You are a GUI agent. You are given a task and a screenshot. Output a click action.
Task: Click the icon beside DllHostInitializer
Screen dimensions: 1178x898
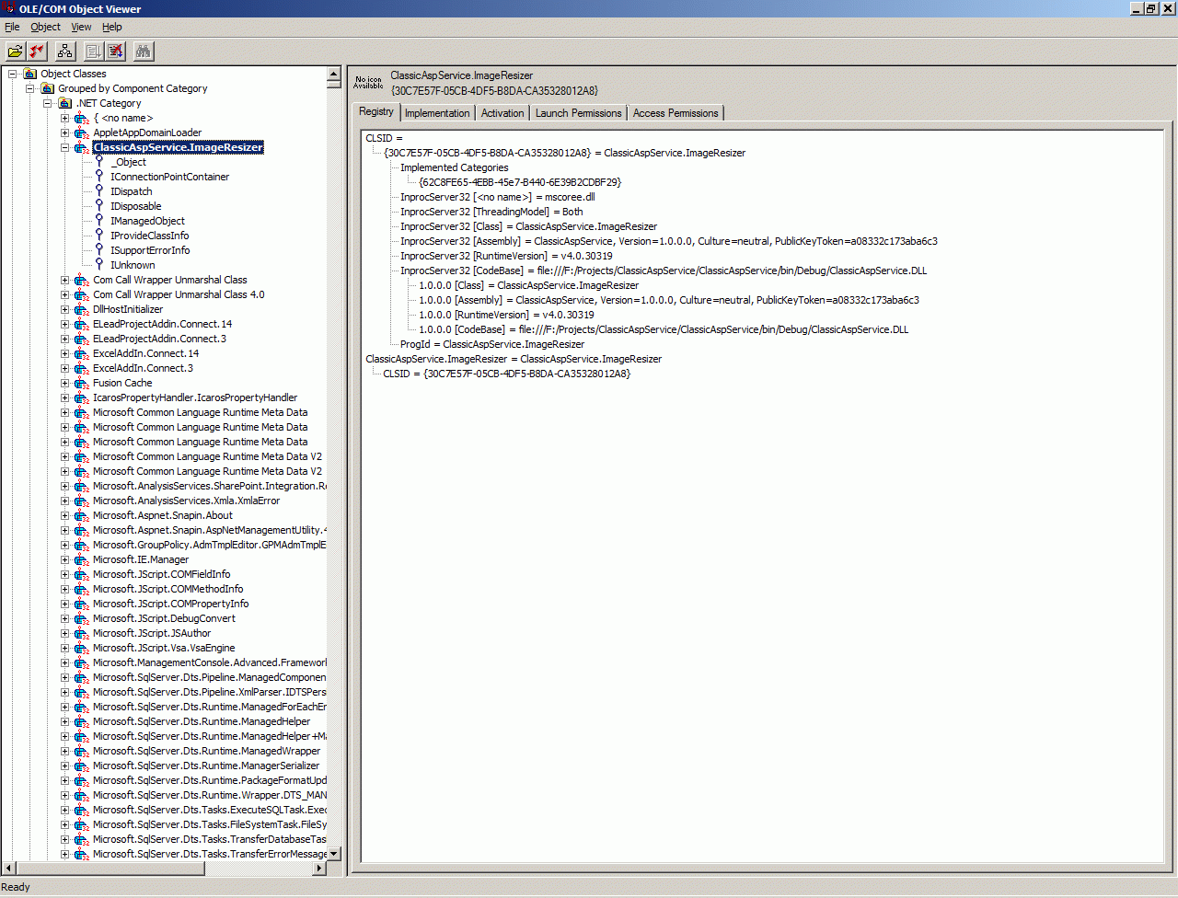(82, 309)
